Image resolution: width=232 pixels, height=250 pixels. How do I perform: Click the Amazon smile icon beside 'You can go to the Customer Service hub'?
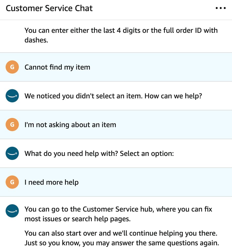(x=12, y=211)
